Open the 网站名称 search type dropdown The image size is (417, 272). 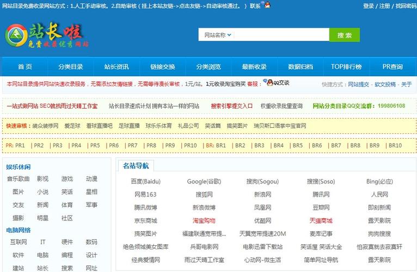tap(218, 35)
